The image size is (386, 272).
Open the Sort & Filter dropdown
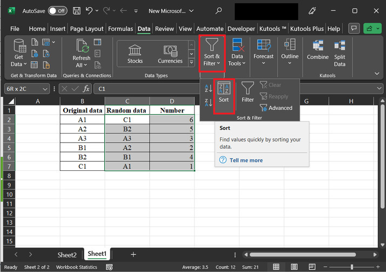(212, 53)
